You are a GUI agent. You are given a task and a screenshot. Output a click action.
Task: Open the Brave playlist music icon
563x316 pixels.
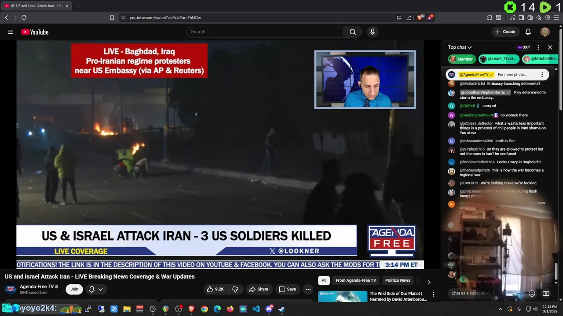(513, 18)
